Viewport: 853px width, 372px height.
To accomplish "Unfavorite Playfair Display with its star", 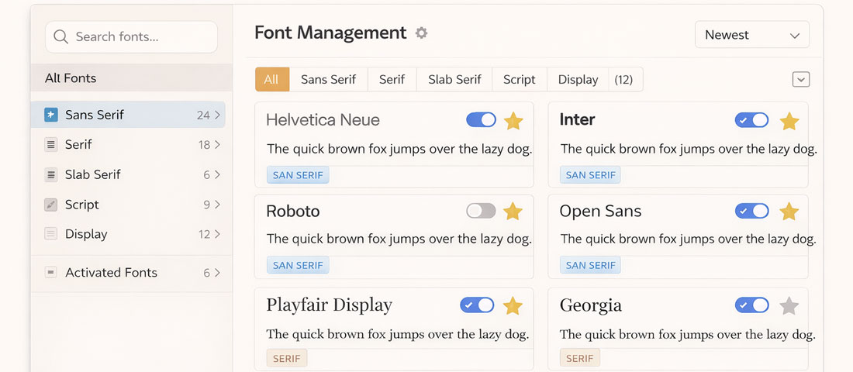I will (513, 305).
